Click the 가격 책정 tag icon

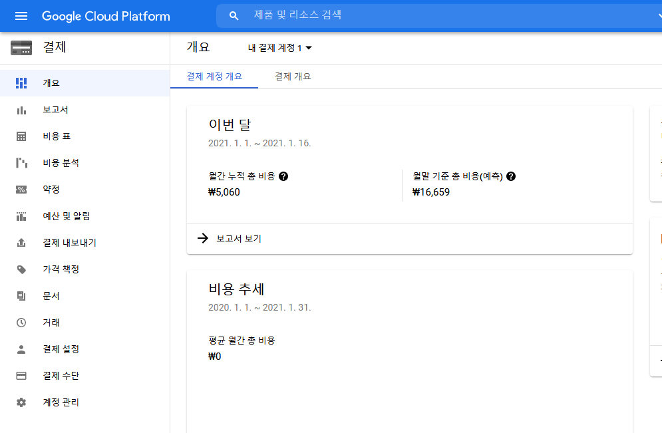pos(21,269)
